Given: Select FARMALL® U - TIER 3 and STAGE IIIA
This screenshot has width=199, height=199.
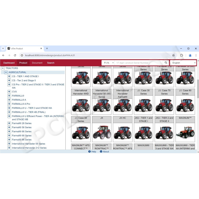Looking at the screenshot, I should click(x=32, y=108).
